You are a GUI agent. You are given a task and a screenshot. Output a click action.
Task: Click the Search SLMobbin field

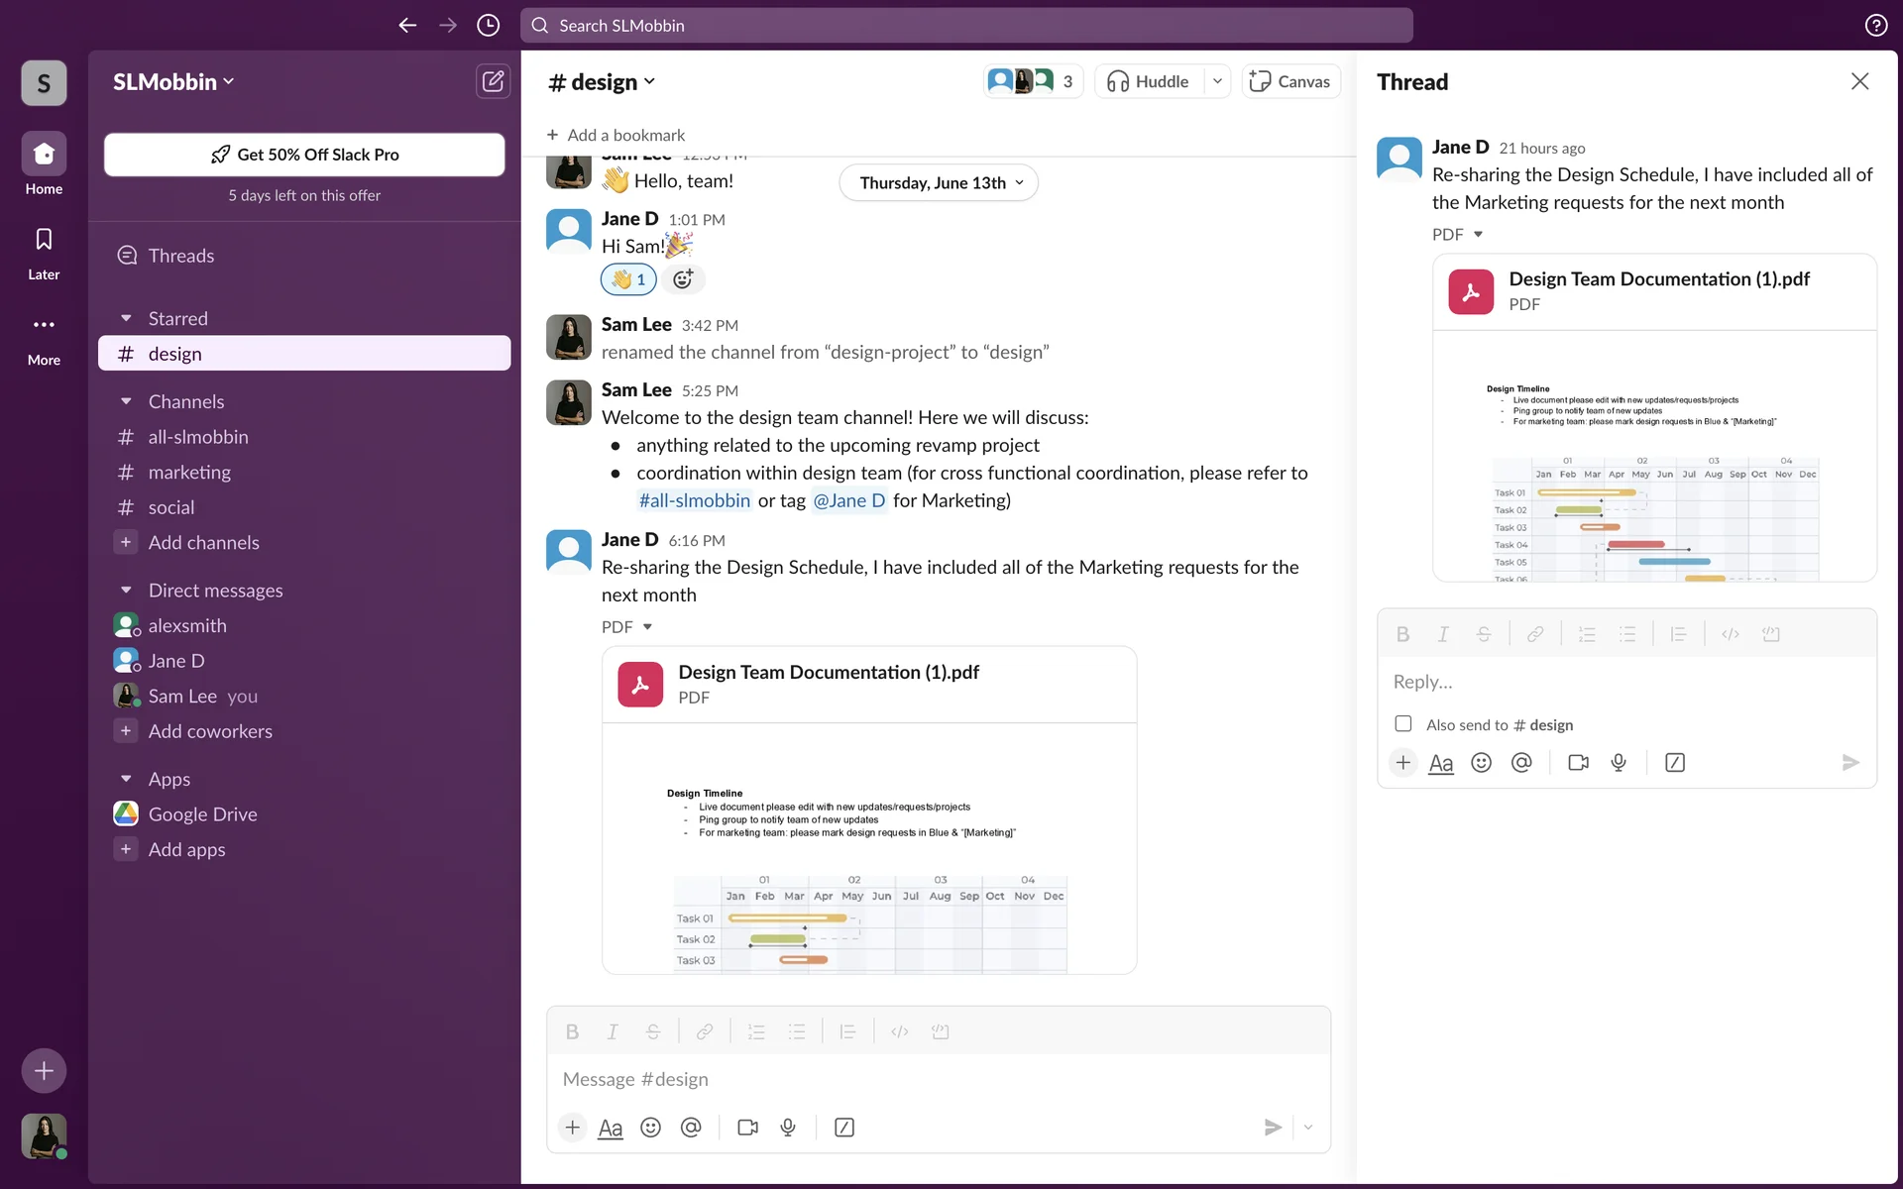point(966,26)
